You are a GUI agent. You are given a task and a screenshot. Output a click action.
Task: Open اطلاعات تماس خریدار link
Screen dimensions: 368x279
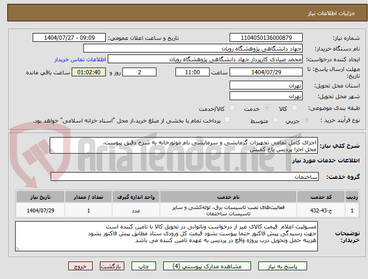(x=80, y=59)
